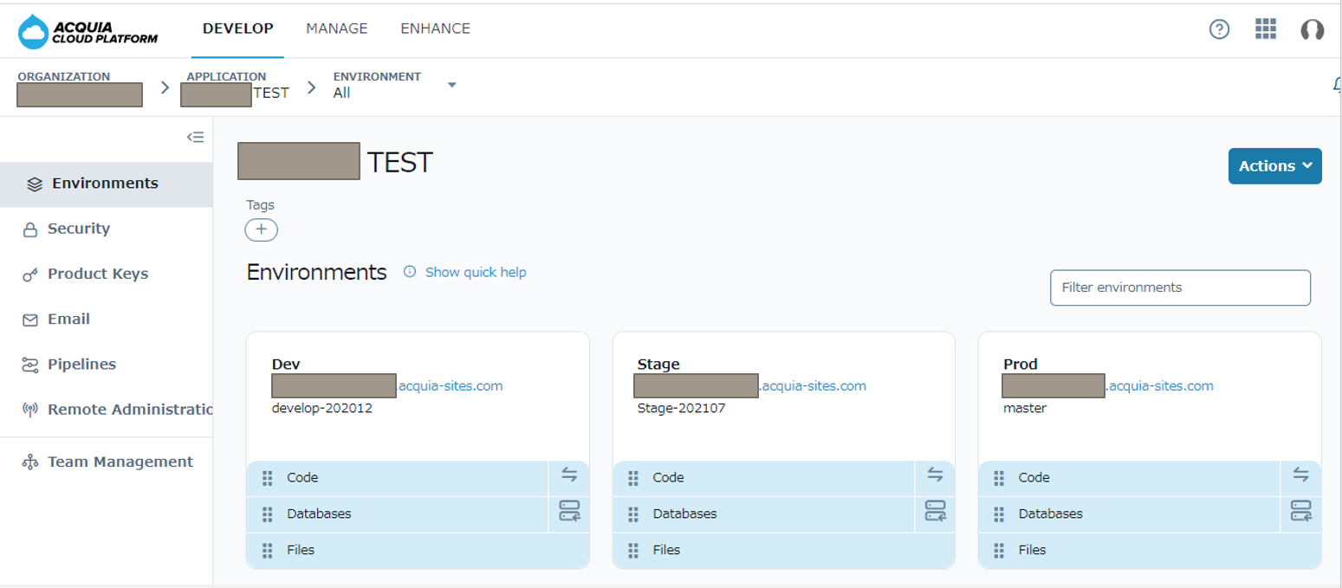Click breadcrumb chevron after Application

click(x=311, y=87)
